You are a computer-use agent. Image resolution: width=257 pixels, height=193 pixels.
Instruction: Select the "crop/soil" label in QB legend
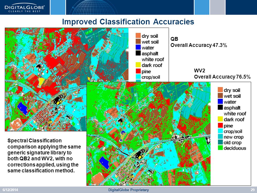[x=151, y=77]
